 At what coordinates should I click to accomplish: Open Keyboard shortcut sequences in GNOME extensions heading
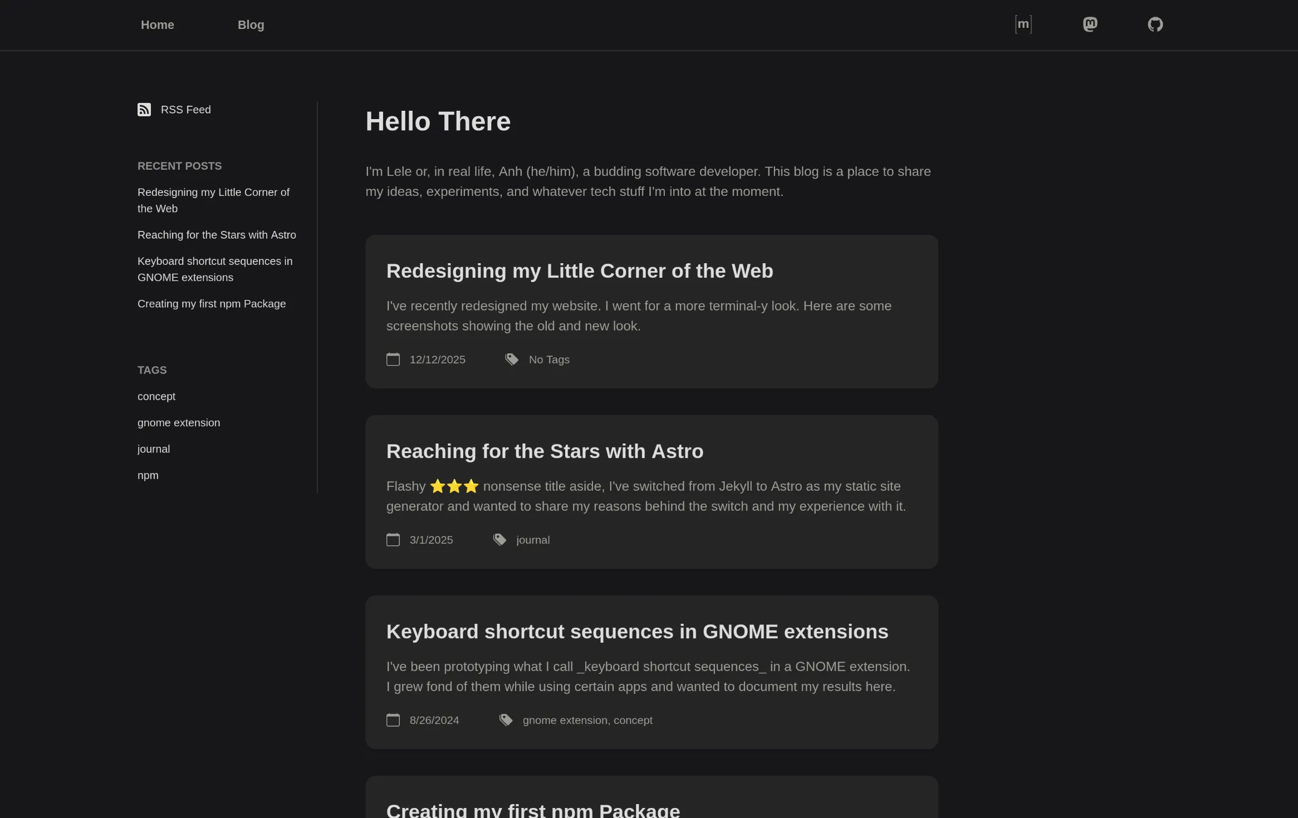pos(637,632)
